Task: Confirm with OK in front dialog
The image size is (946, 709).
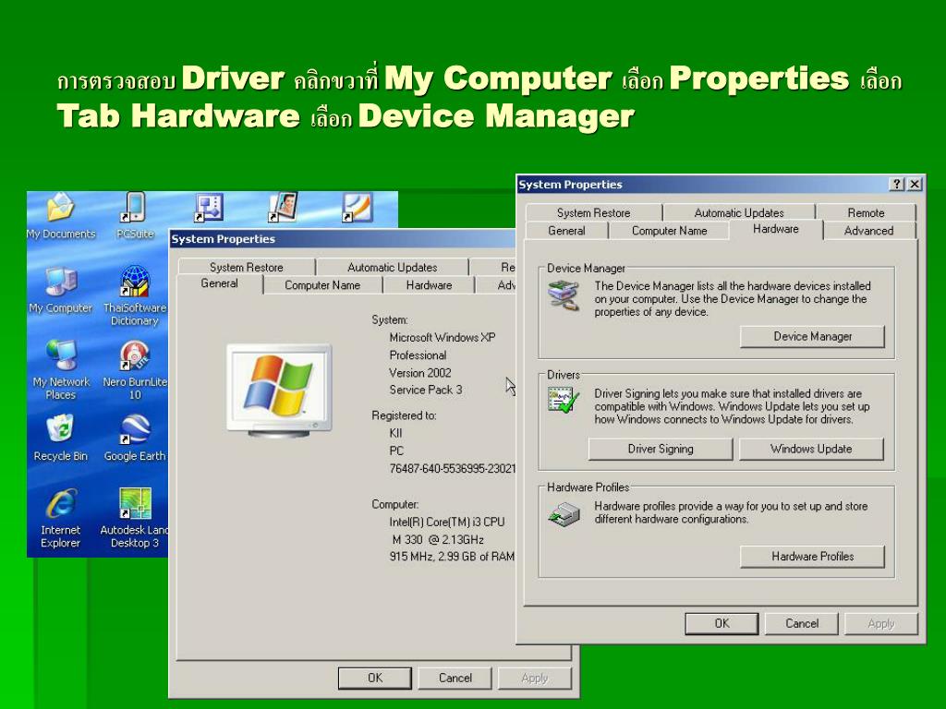Action: 722,623
